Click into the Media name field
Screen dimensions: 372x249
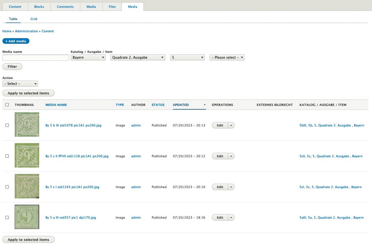(36, 57)
